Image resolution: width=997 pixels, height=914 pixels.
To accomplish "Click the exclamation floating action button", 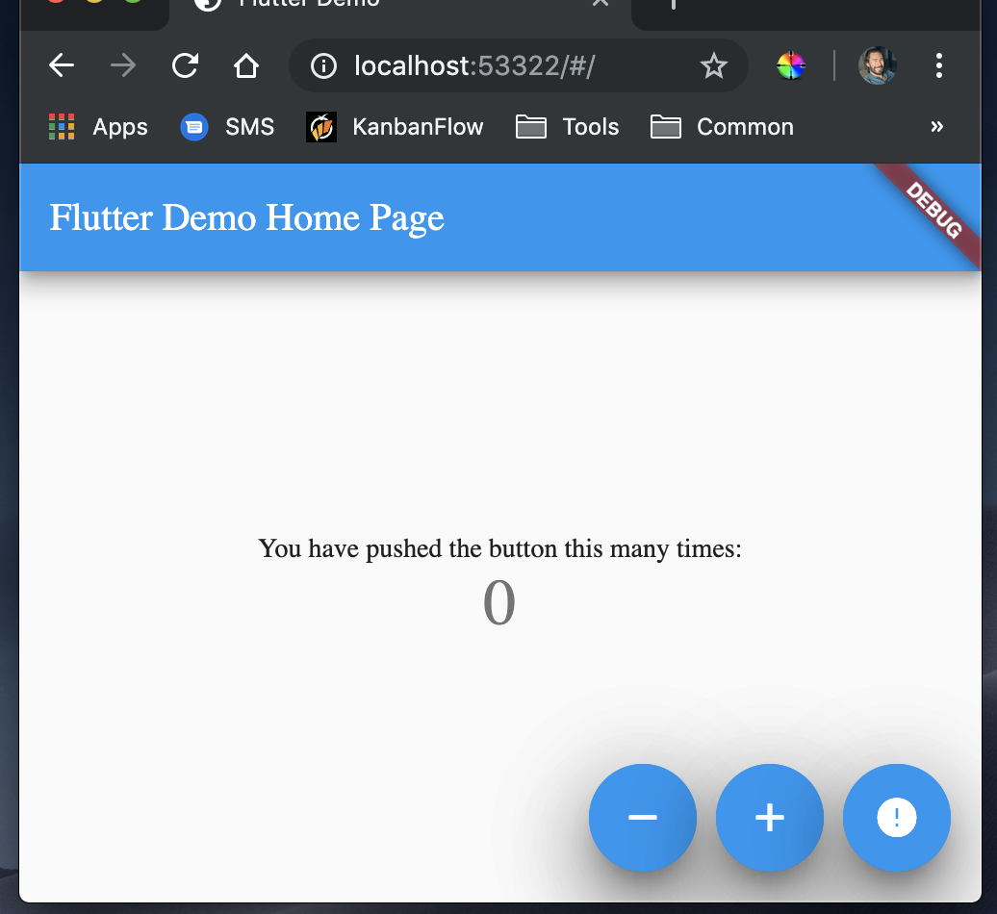I will [x=897, y=818].
